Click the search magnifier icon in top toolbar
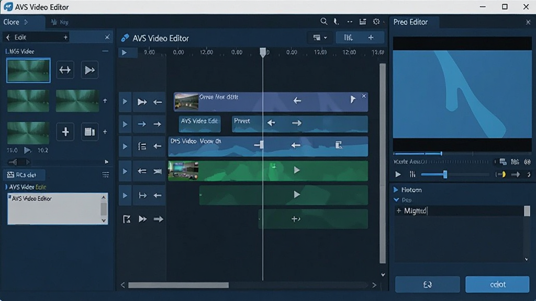 coord(323,21)
